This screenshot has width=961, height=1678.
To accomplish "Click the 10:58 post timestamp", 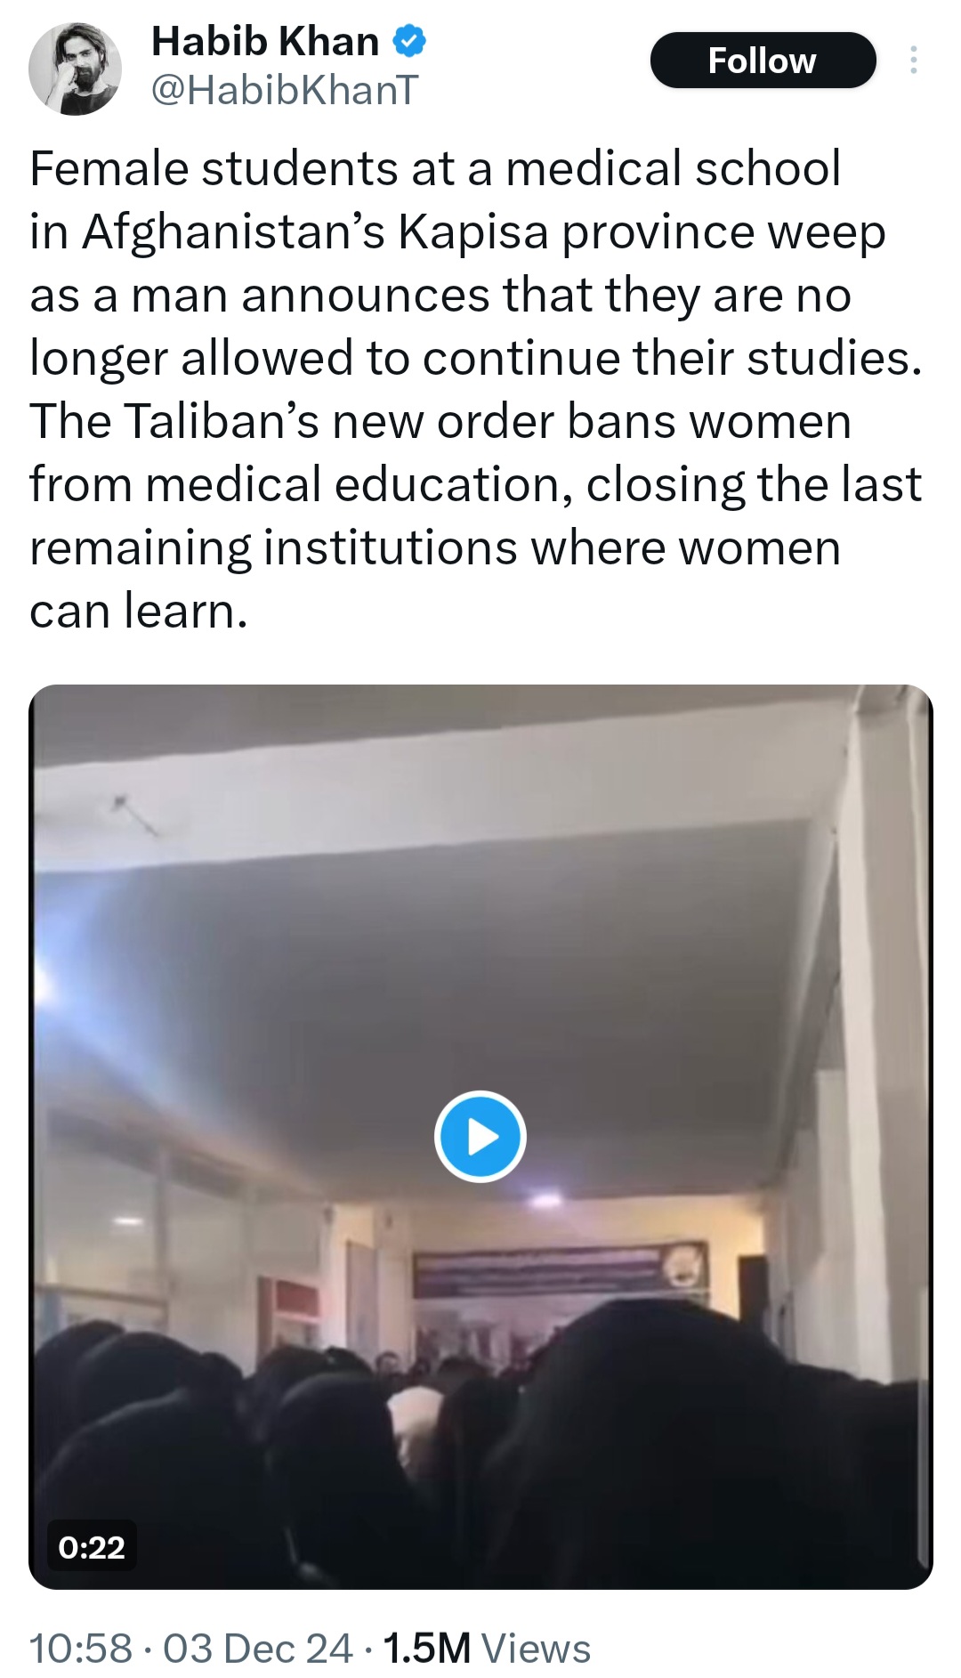I will 81,1648.
